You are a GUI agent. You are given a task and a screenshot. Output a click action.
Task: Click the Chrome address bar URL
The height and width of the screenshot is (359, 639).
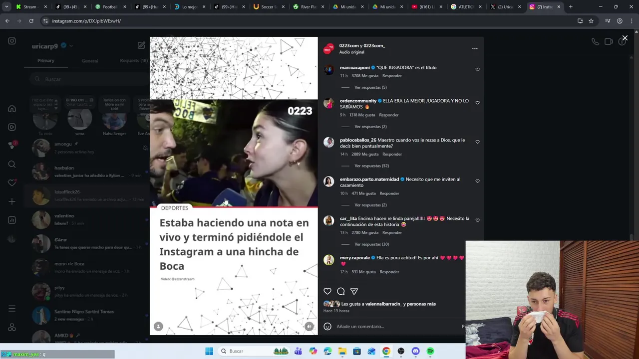86,21
